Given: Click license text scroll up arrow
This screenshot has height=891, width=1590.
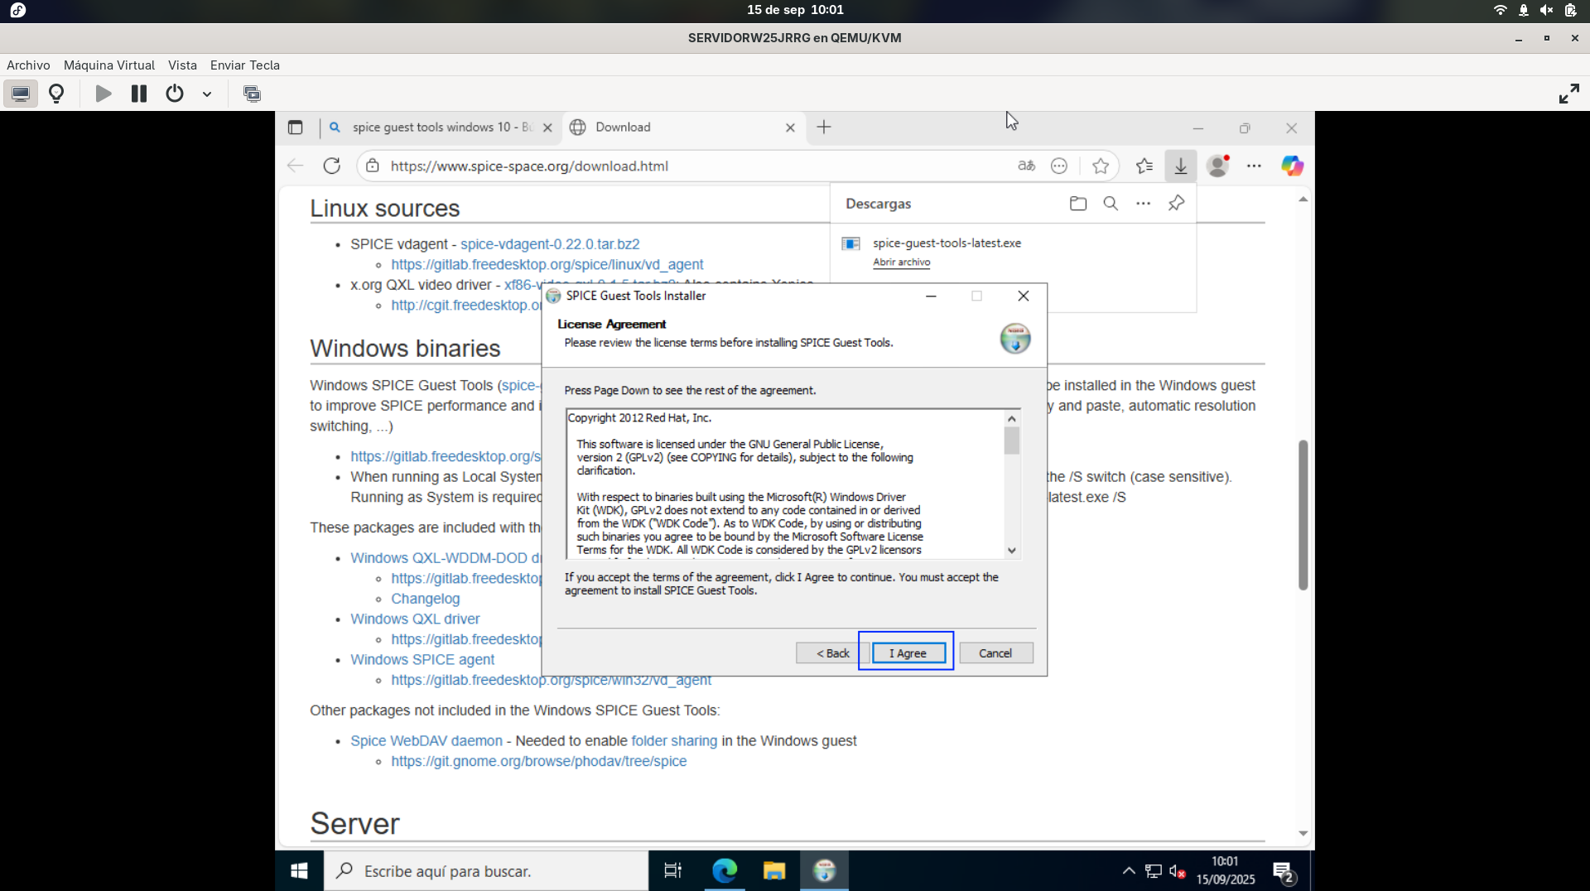Looking at the screenshot, I should 1012,418.
